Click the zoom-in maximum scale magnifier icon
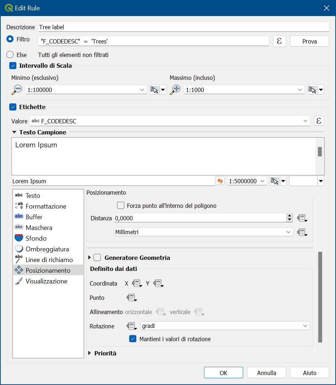 tap(175, 89)
